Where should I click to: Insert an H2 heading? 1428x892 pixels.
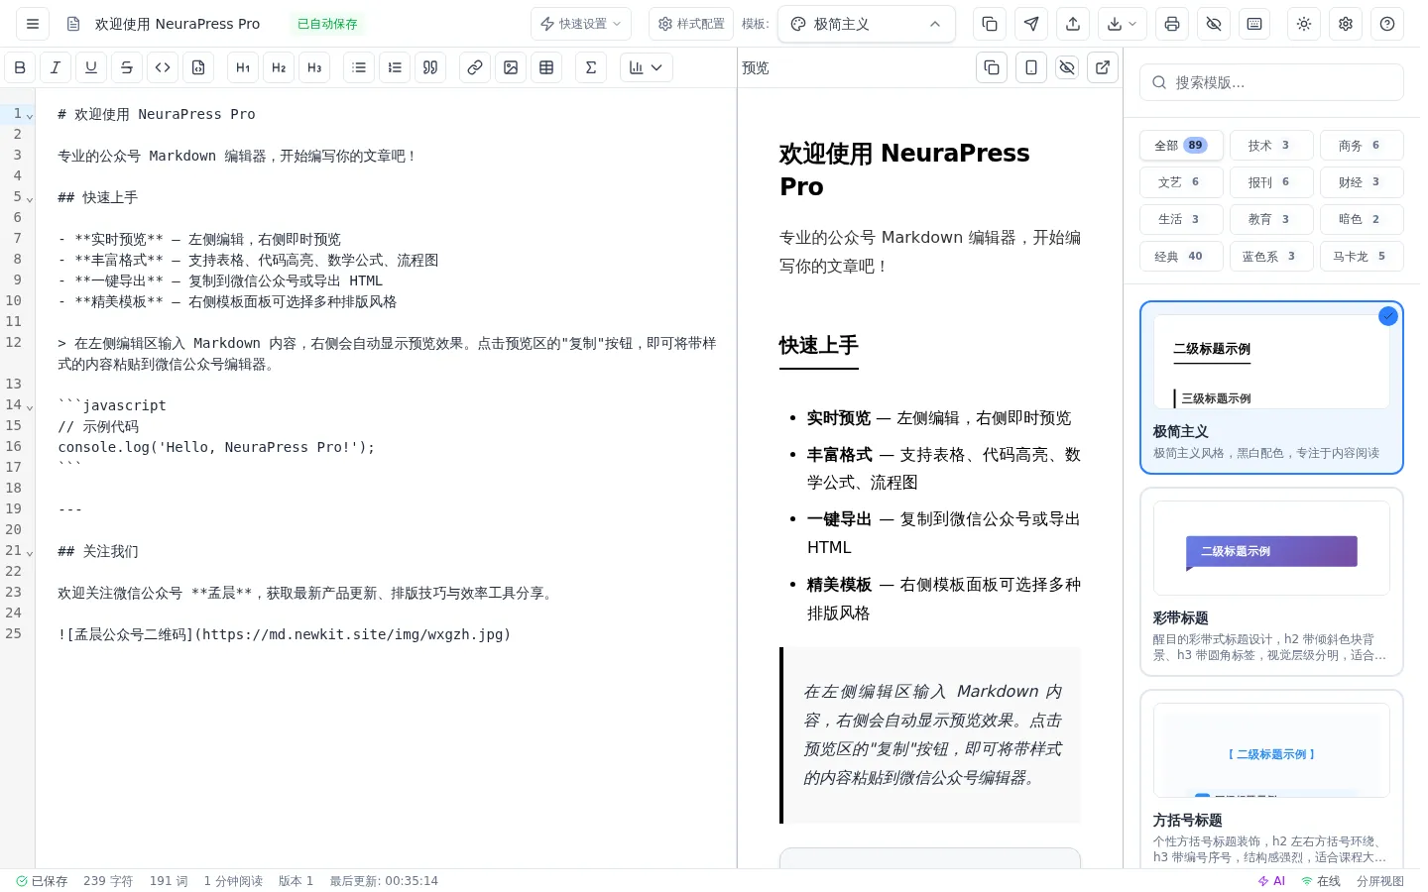click(x=279, y=67)
